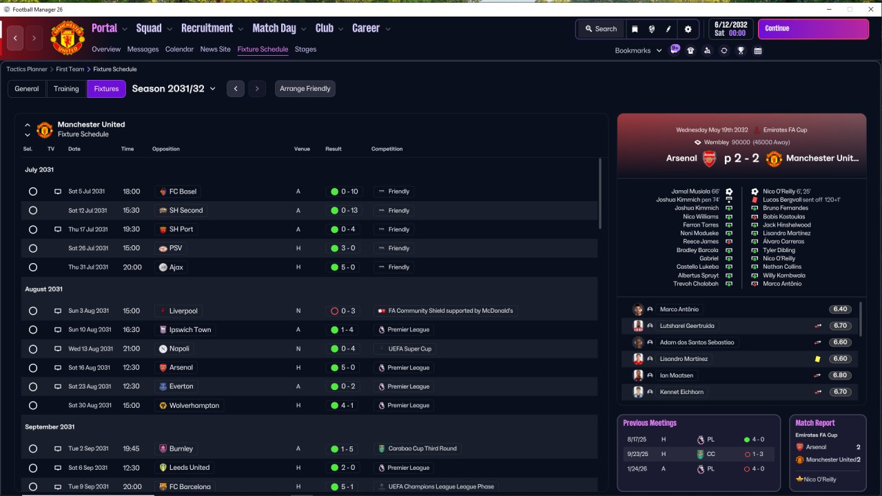
Task: Click the Continue button
Action: (813, 29)
